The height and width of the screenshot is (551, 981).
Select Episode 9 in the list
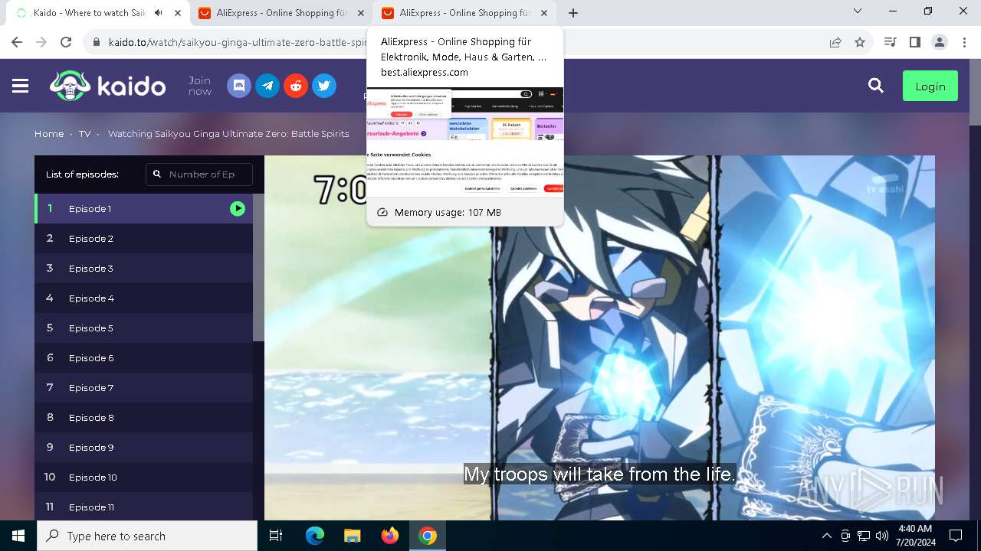pos(143,447)
